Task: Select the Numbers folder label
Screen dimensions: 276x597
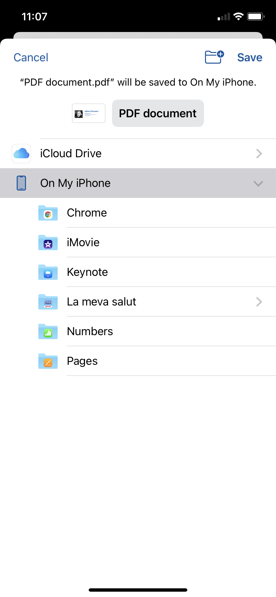Action: pyautogui.click(x=90, y=331)
